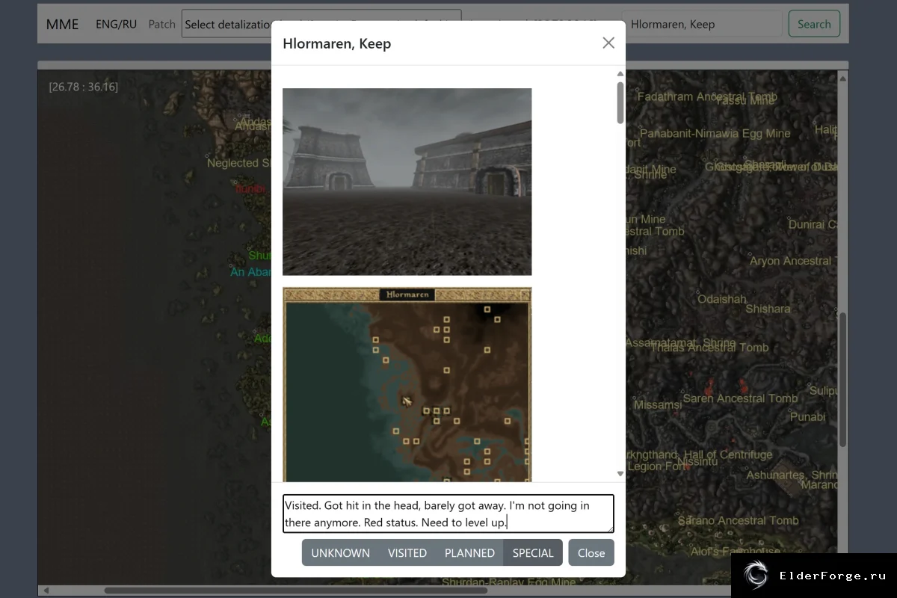Image resolution: width=897 pixels, height=598 pixels.
Task: Click the dialog scrollbar down arrow
Action: pyautogui.click(x=620, y=473)
